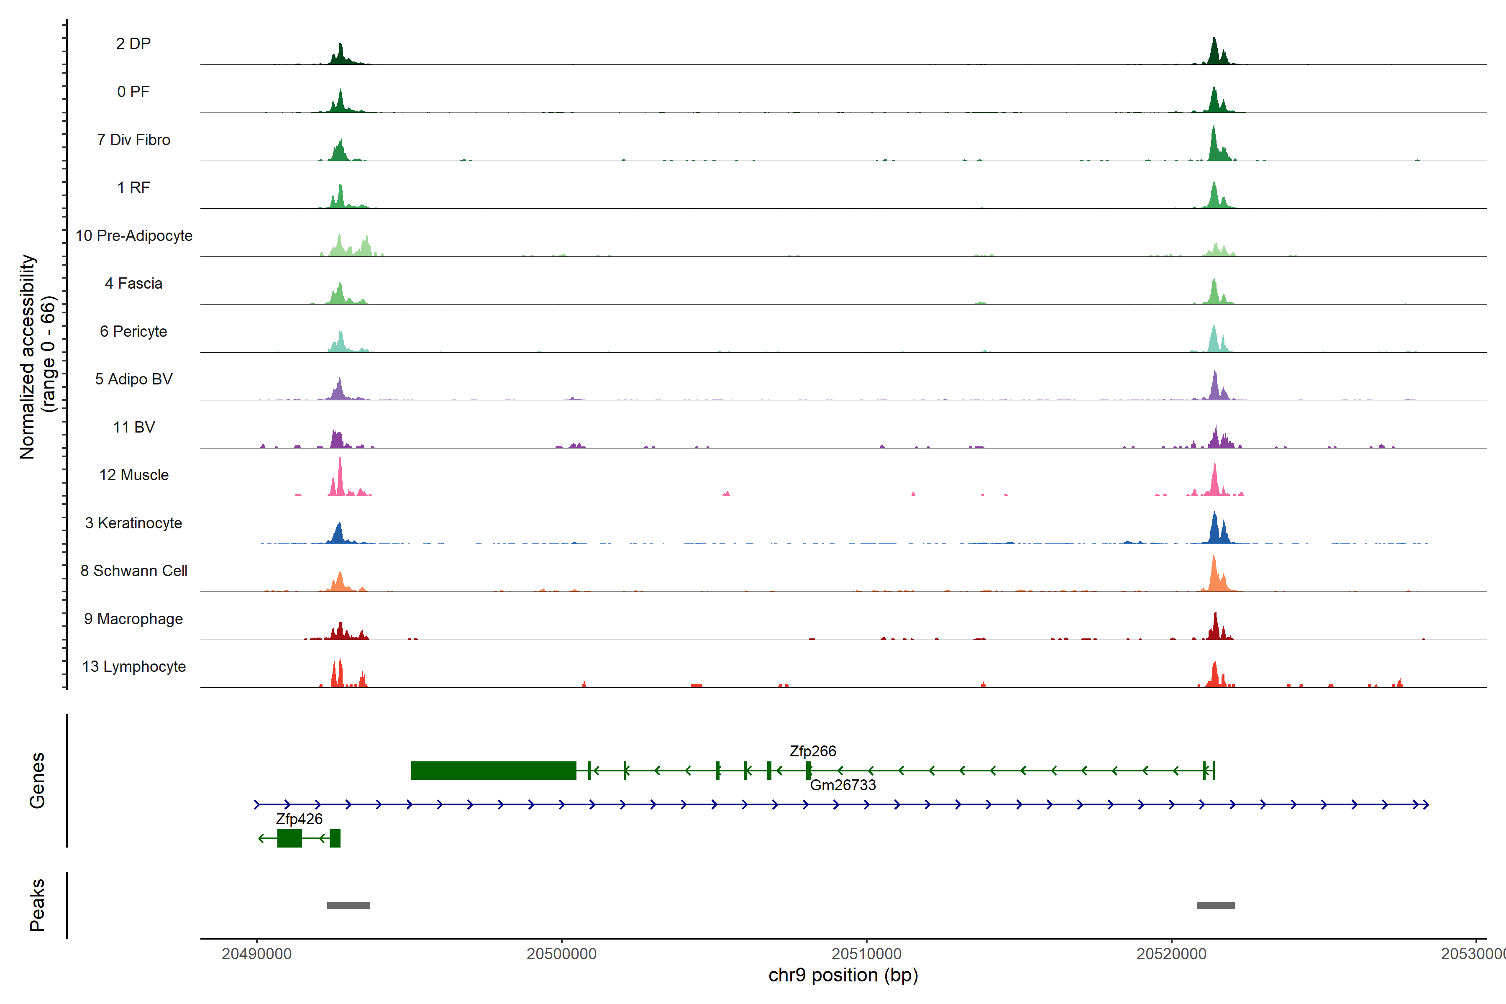Select the 10 Pre-Adipocyte track label

click(x=134, y=236)
